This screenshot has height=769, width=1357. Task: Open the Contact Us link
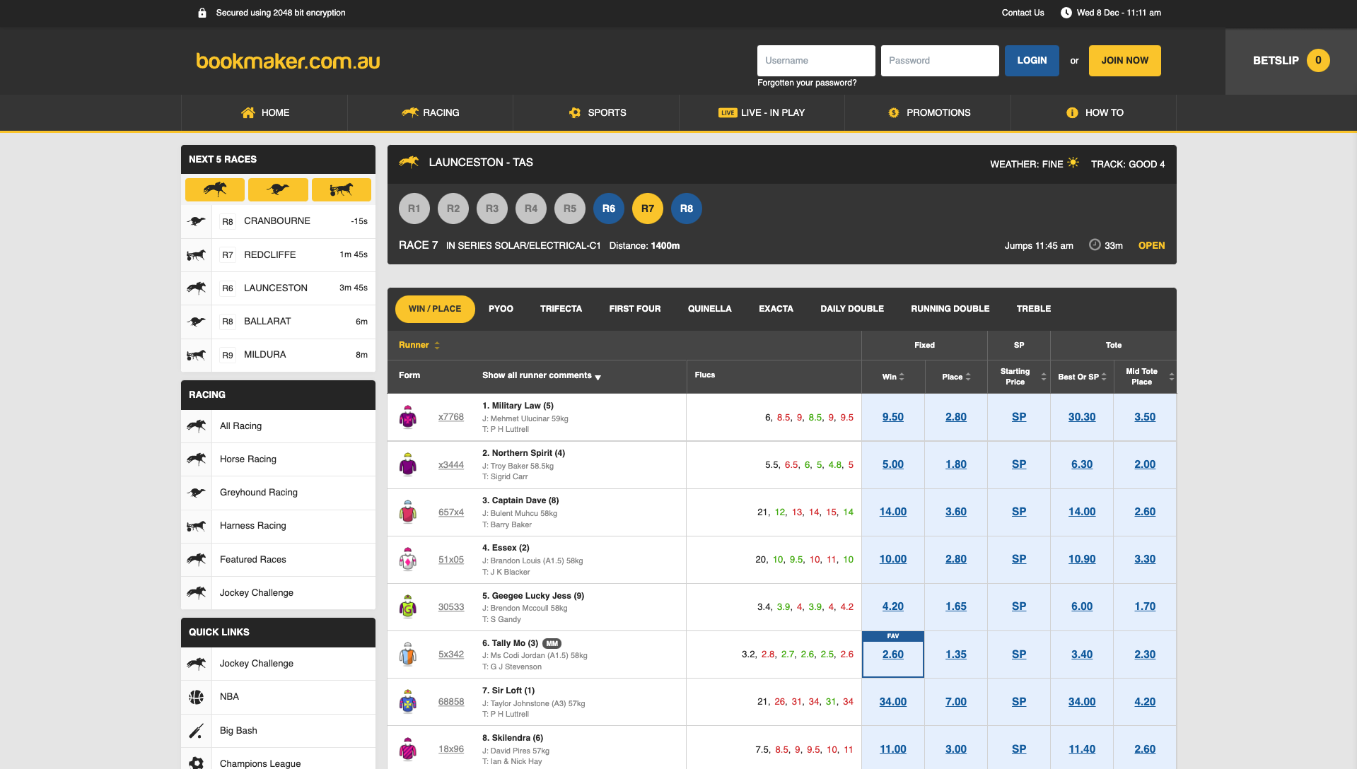(x=1023, y=13)
